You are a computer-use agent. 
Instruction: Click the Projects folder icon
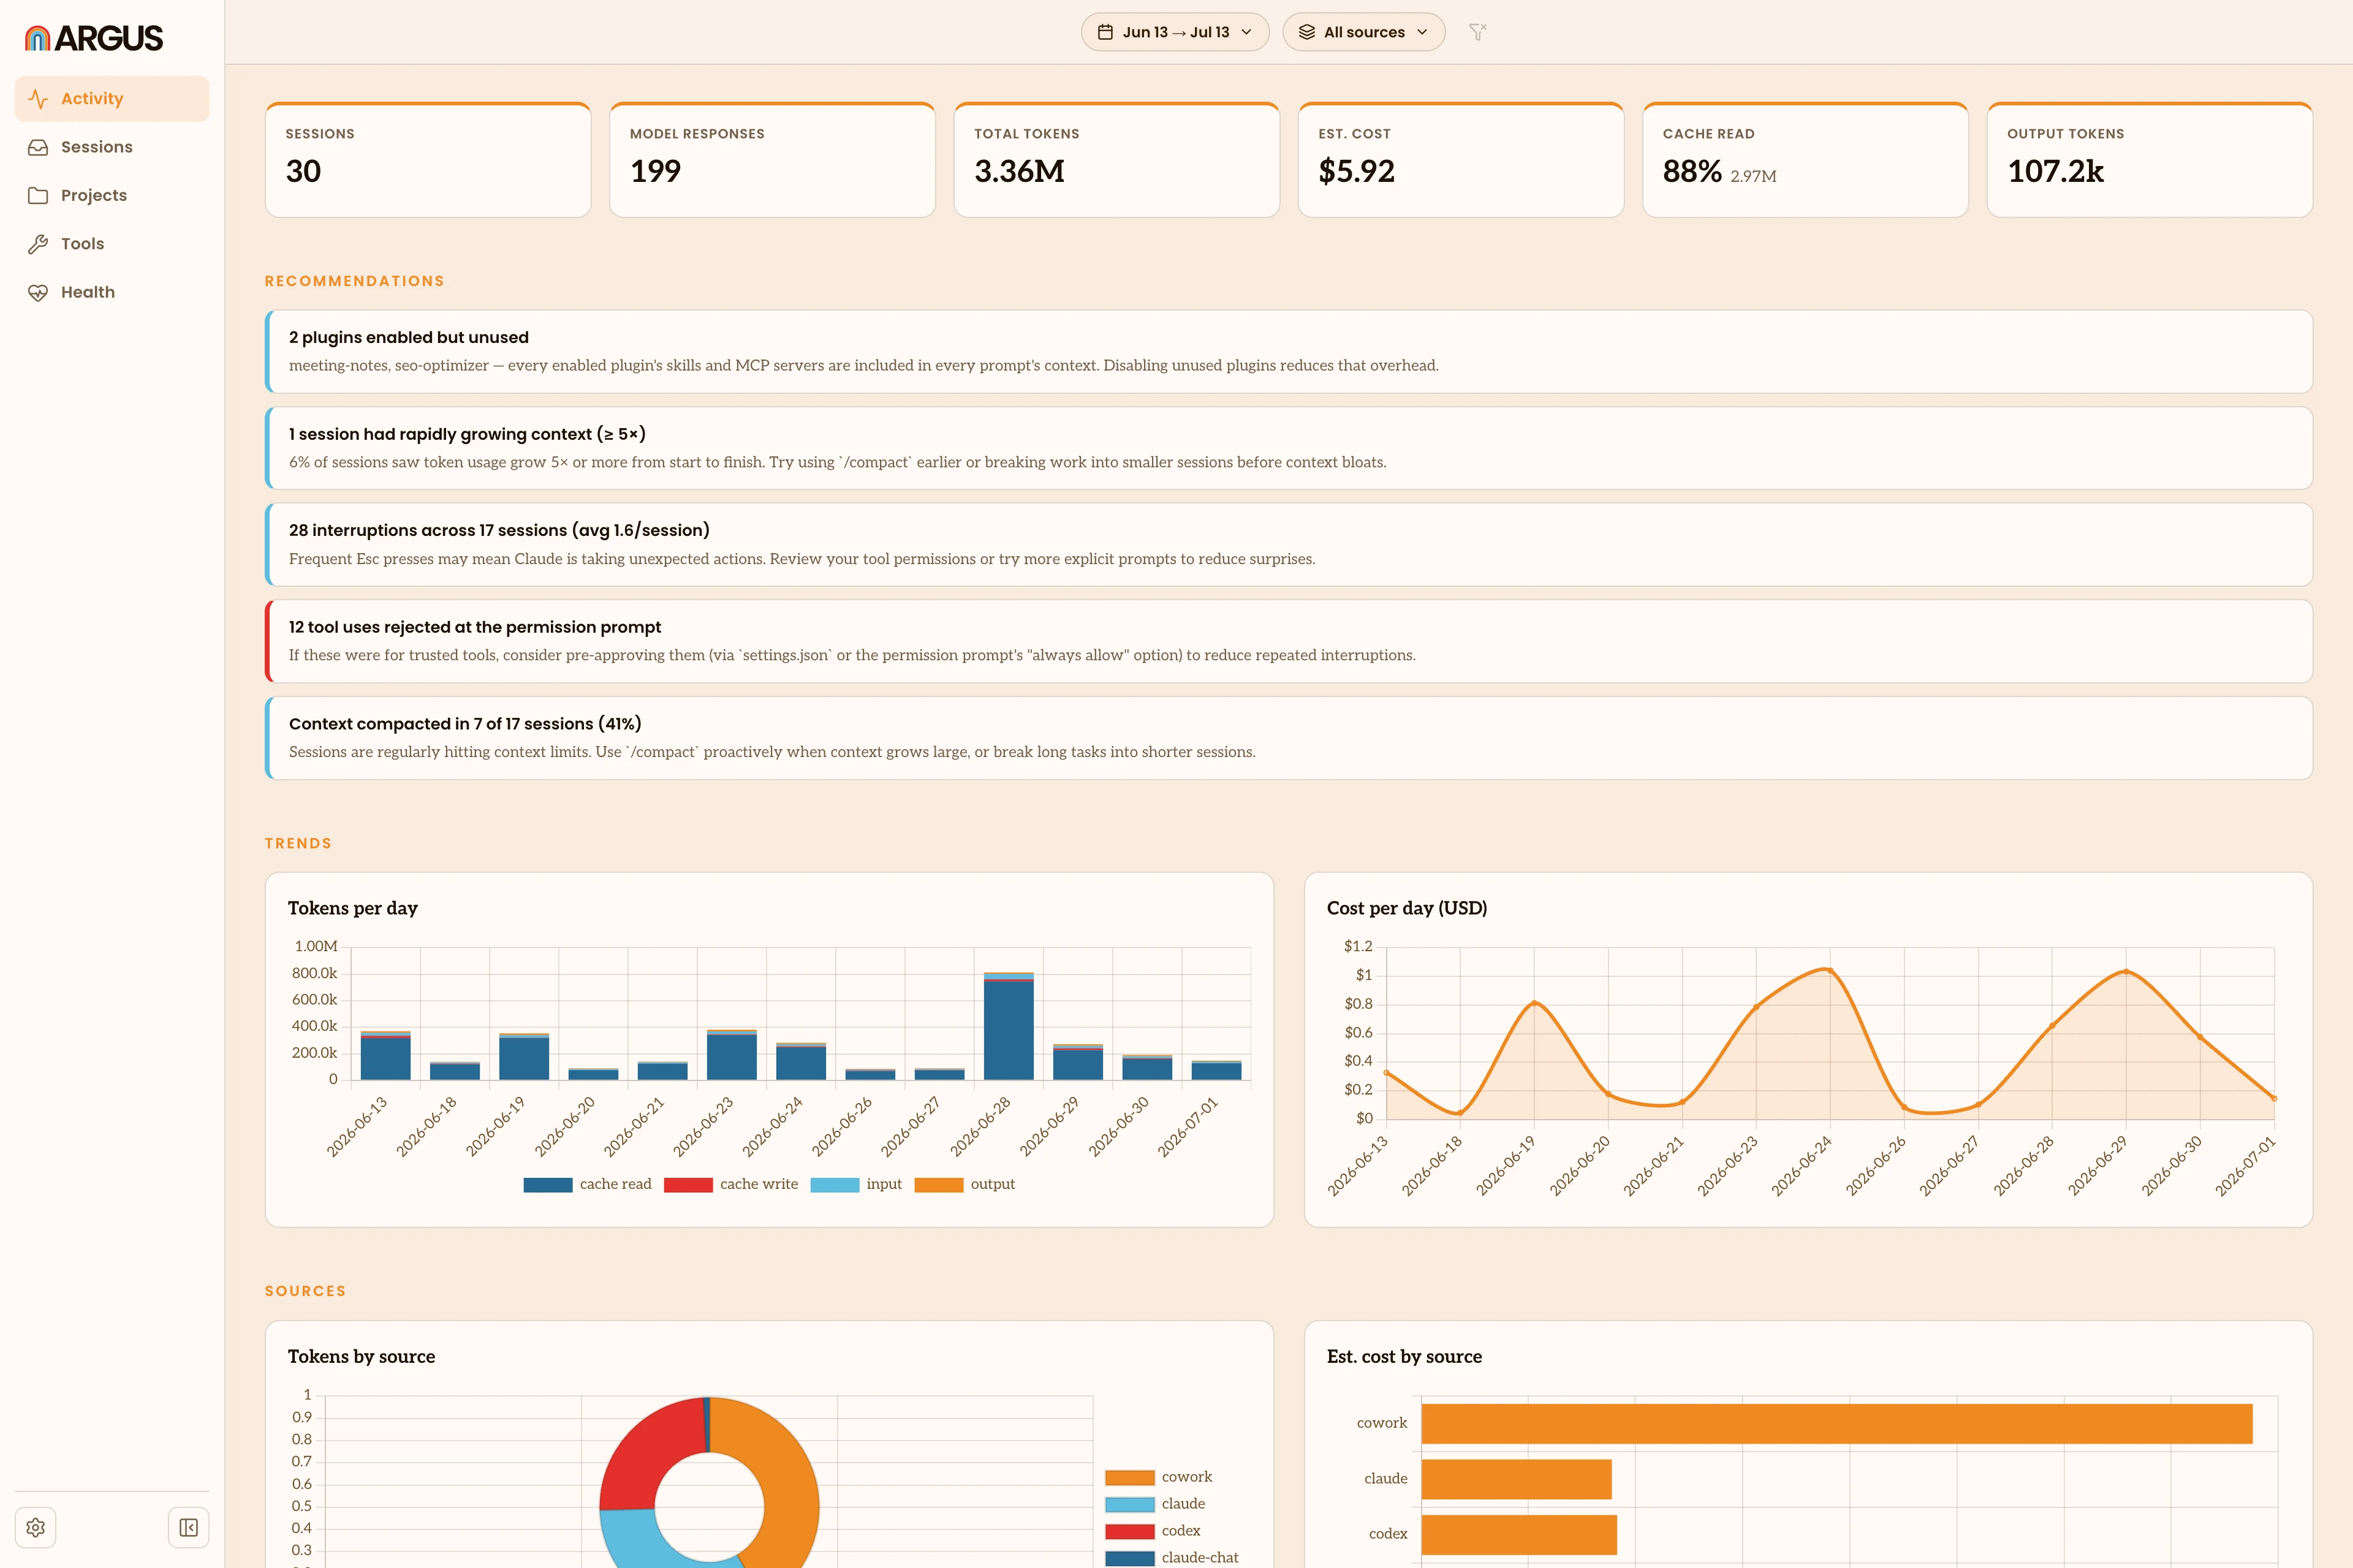pyautogui.click(x=38, y=195)
